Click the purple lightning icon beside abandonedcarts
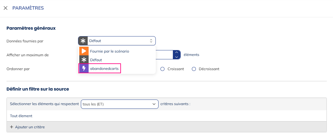 (x=84, y=68)
